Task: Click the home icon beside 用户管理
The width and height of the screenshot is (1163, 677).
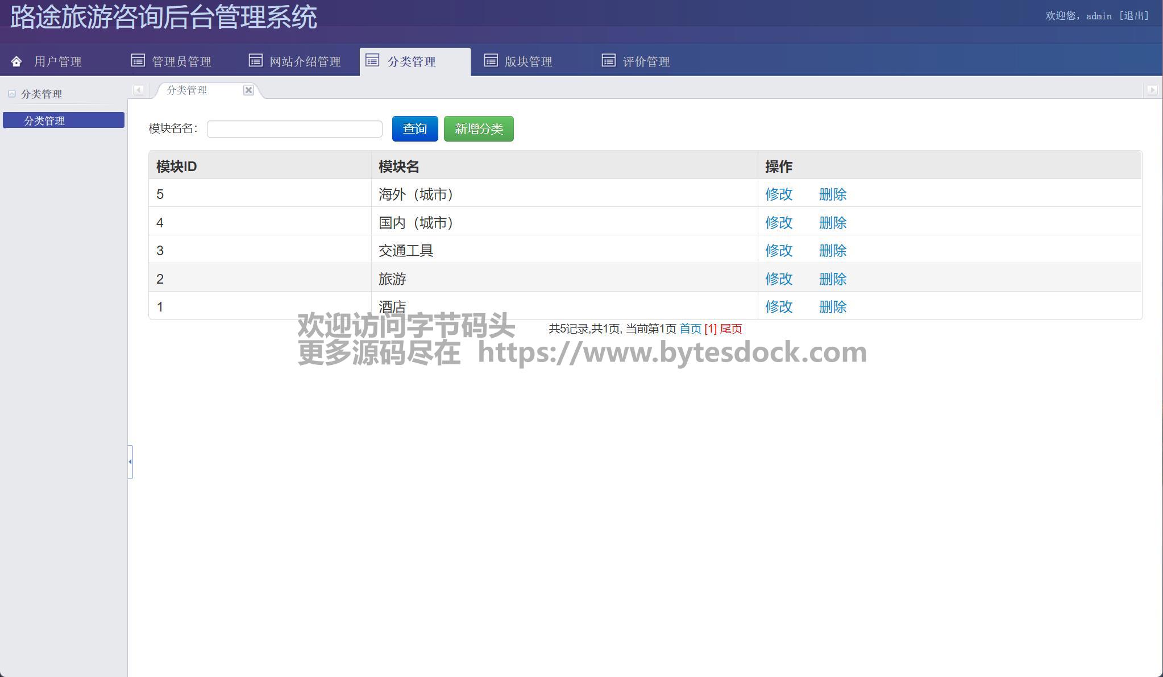Action: click(x=16, y=61)
